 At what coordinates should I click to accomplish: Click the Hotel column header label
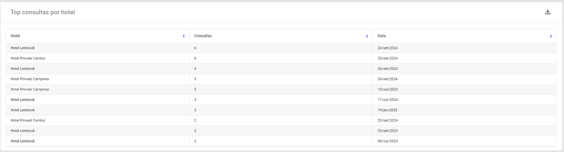click(15, 36)
